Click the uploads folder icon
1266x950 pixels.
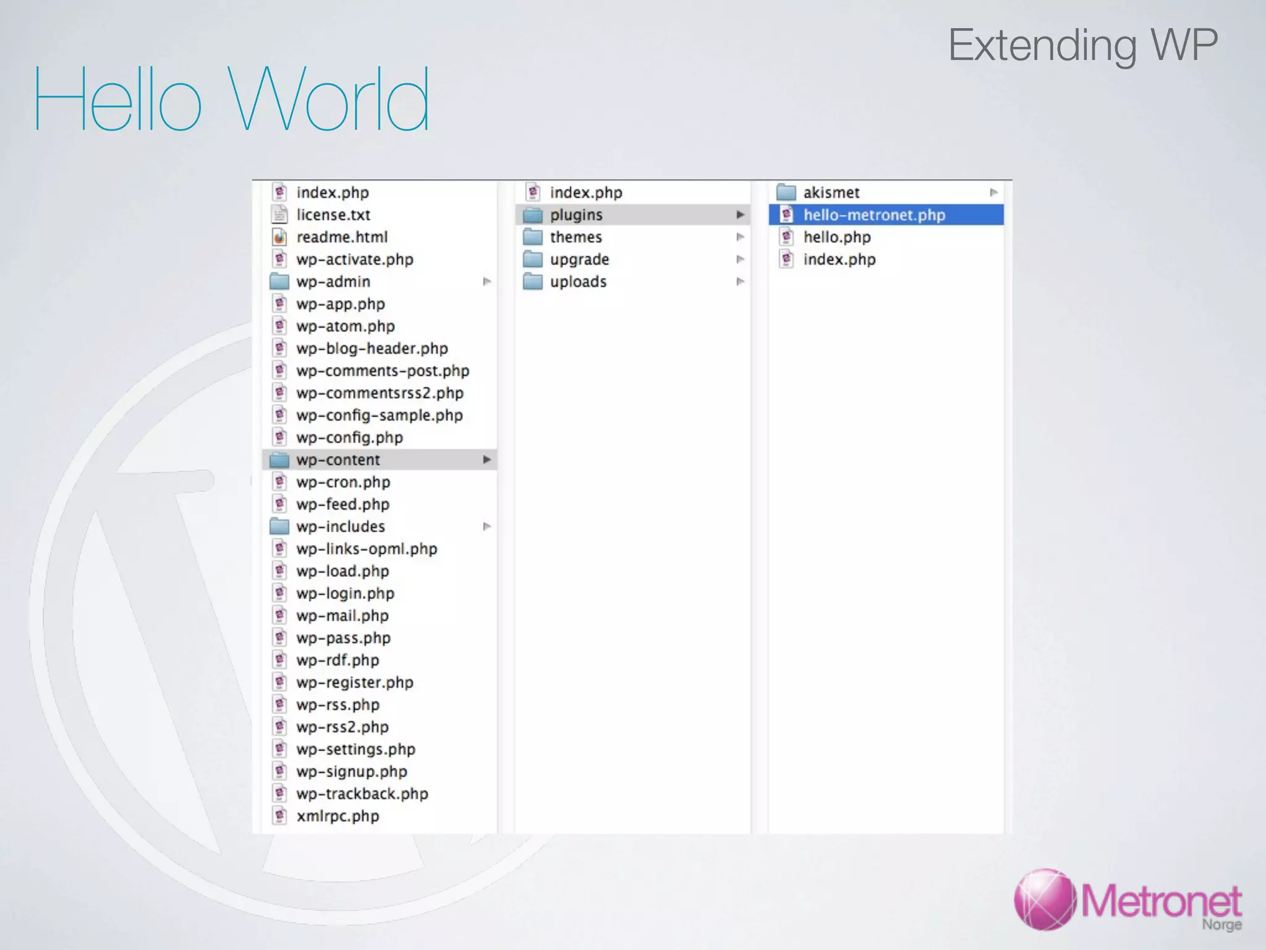(x=533, y=281)
